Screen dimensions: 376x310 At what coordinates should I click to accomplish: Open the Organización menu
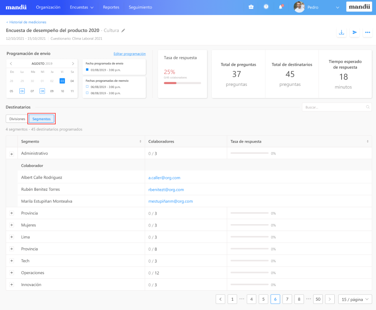point(48,7)
